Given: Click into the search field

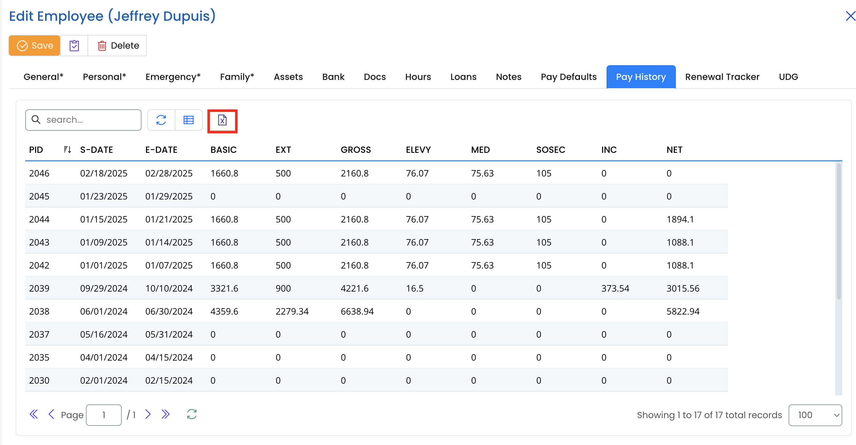Looking at the screenshot, I should [90, 120].
